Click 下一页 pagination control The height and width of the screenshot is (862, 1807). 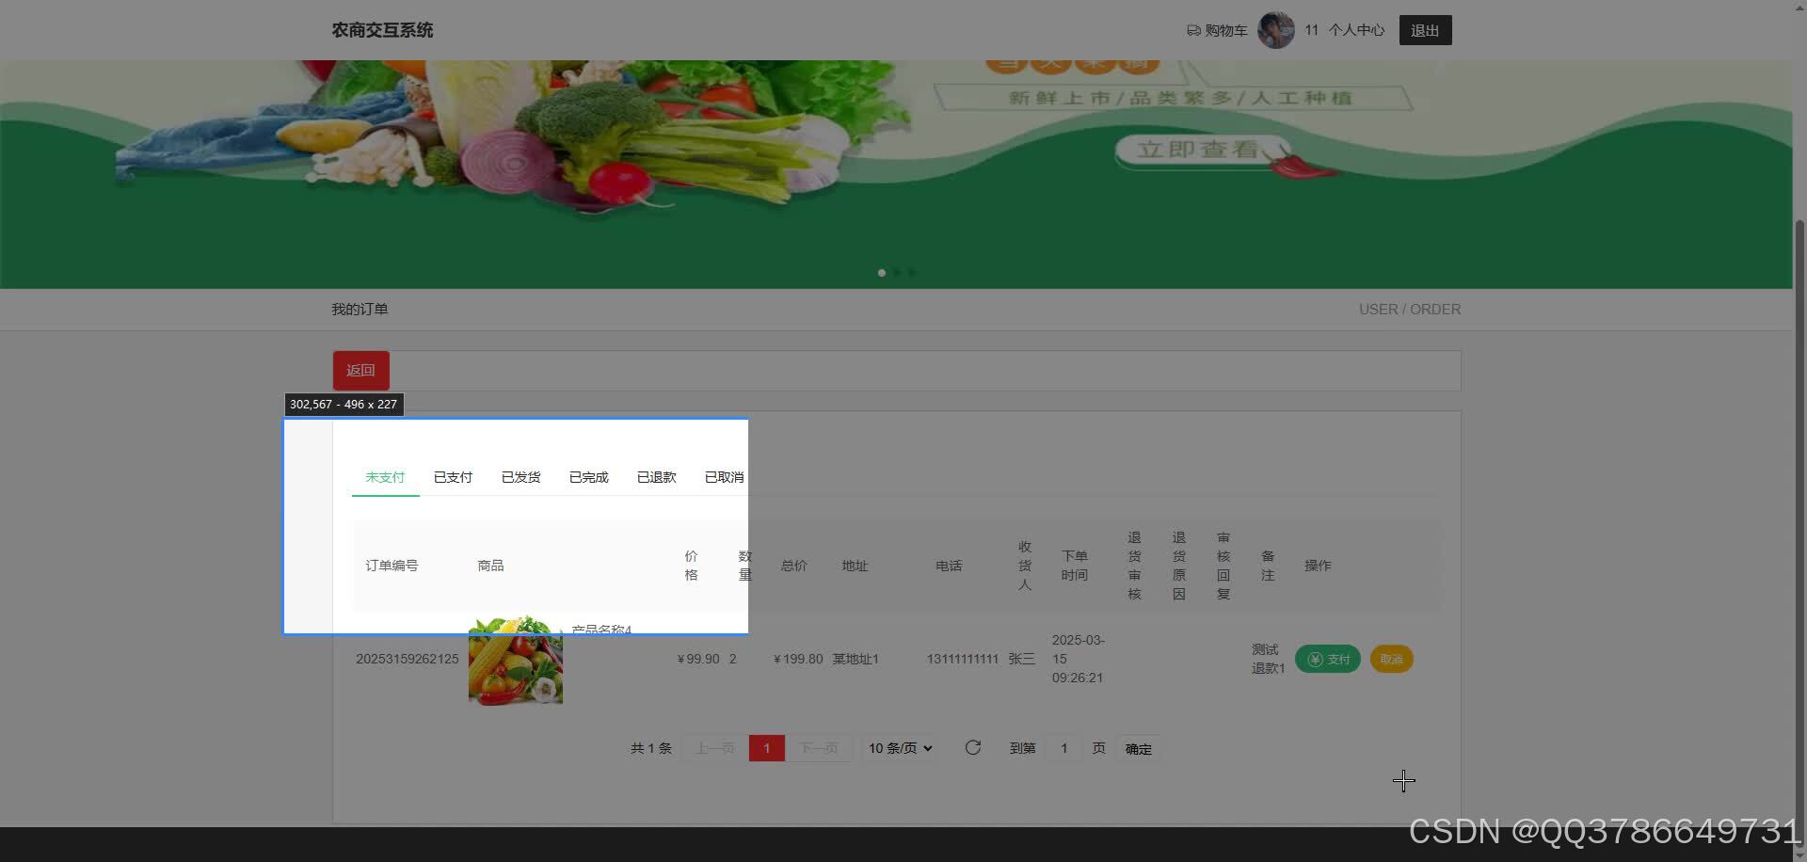tap(820, 747)
